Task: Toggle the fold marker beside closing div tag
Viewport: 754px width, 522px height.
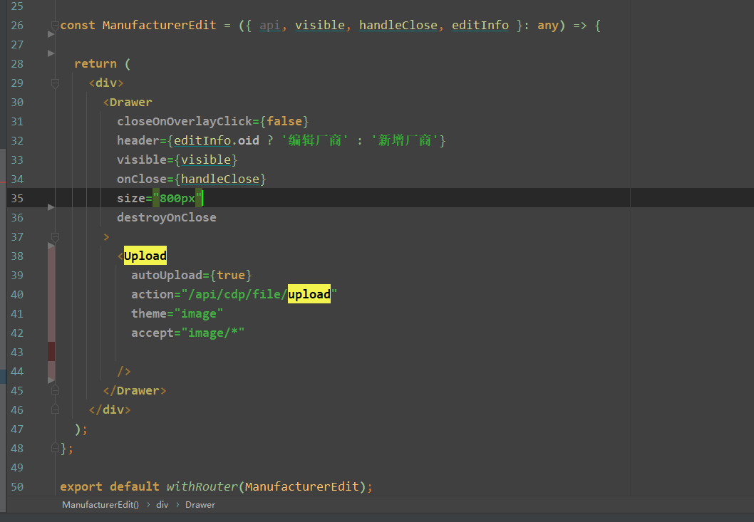Action: (56, 409)
